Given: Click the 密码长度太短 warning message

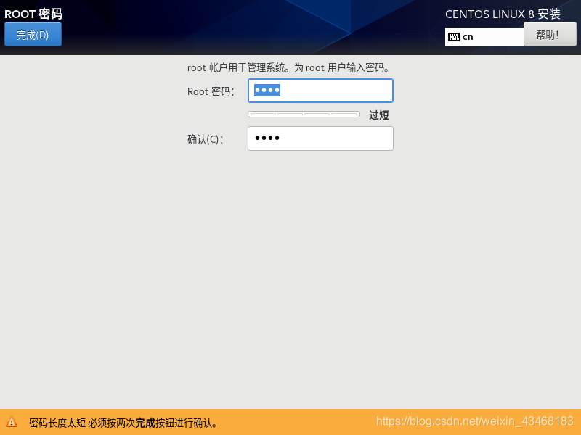Looking at the screenshot, I should click(123, 423).
